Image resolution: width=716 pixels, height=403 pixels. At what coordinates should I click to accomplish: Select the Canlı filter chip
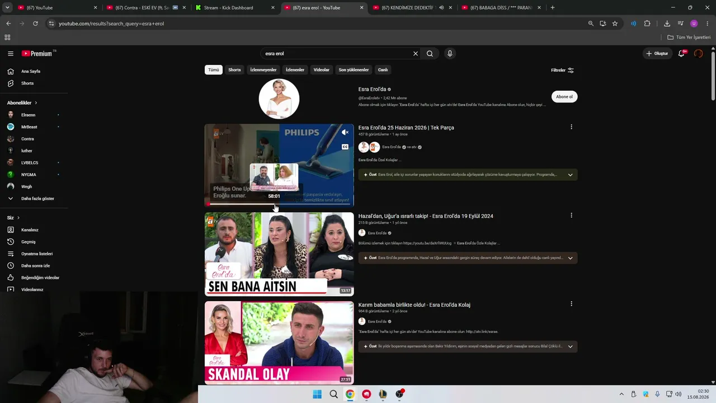coord(383,70)
